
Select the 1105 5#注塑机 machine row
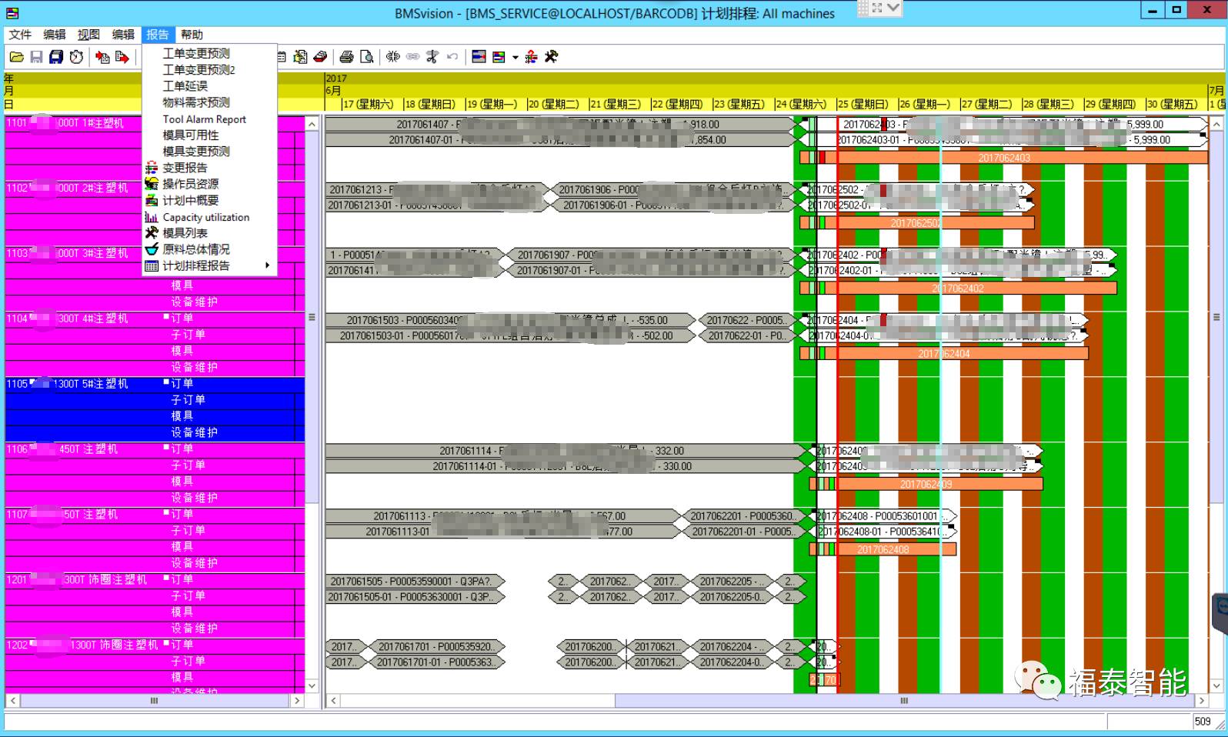tap(85, 384)
